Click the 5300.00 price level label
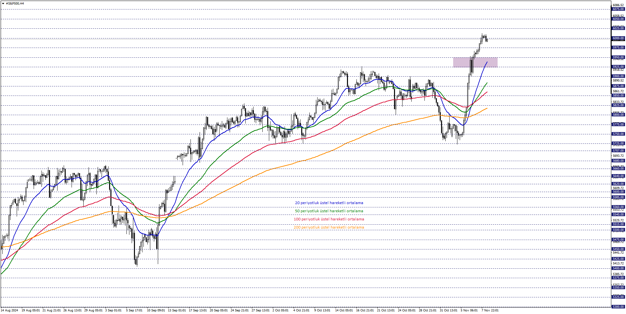 coord(618,307)
